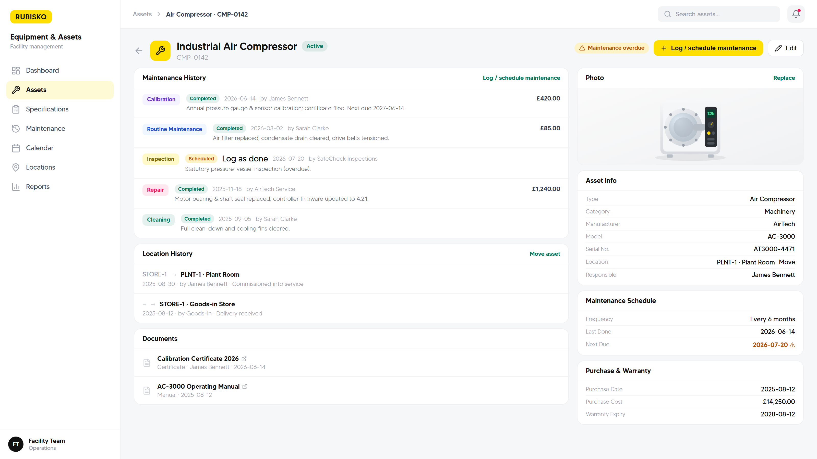Click Facility Team profile name
The image size is (817, 459).
coord(47,441)
